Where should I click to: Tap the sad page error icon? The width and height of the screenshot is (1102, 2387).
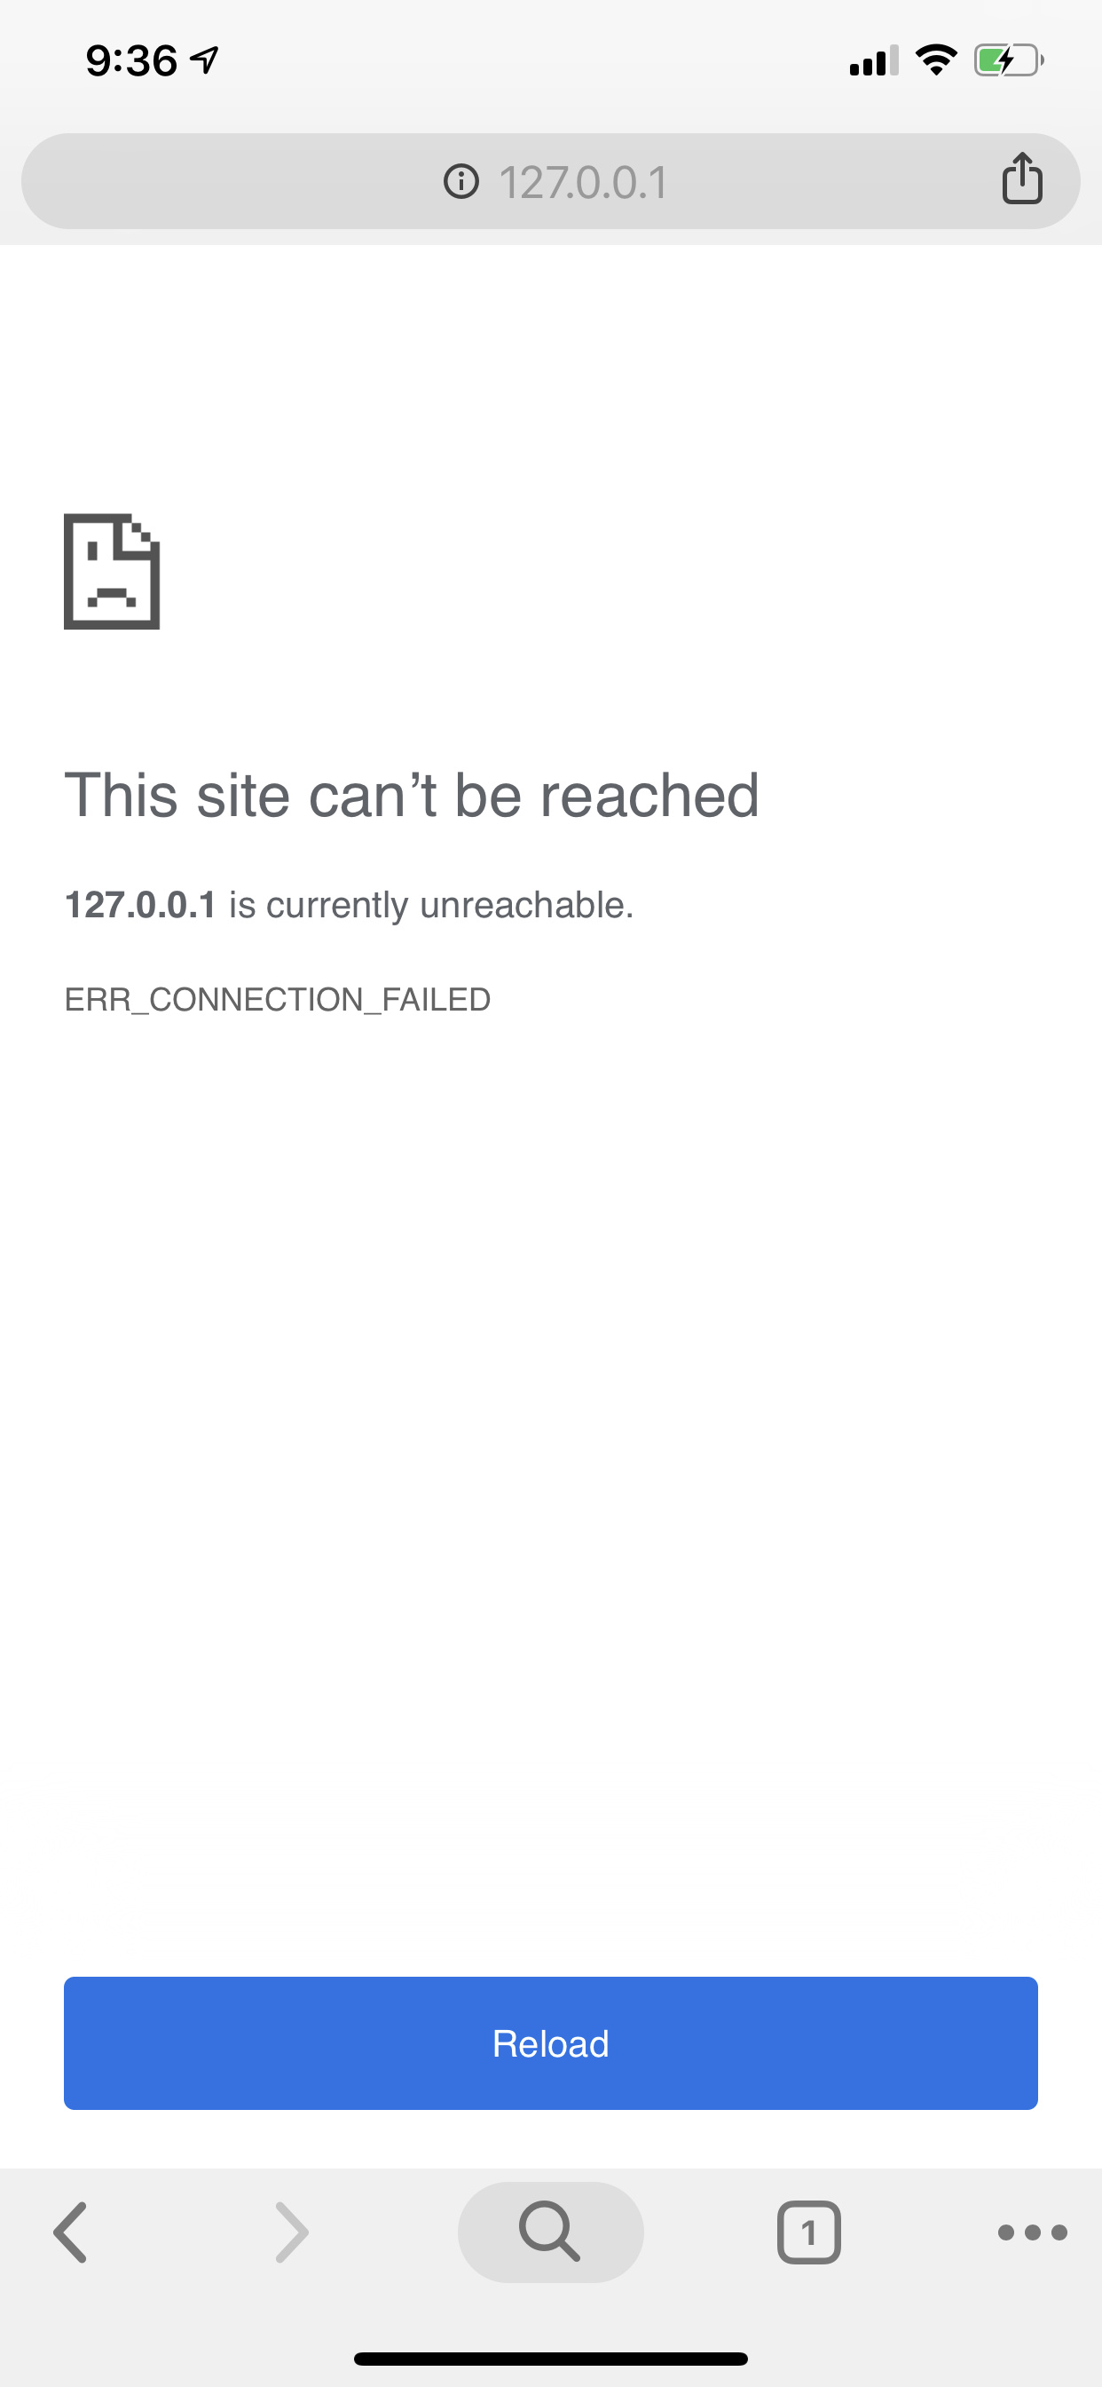tap(111, 571)
